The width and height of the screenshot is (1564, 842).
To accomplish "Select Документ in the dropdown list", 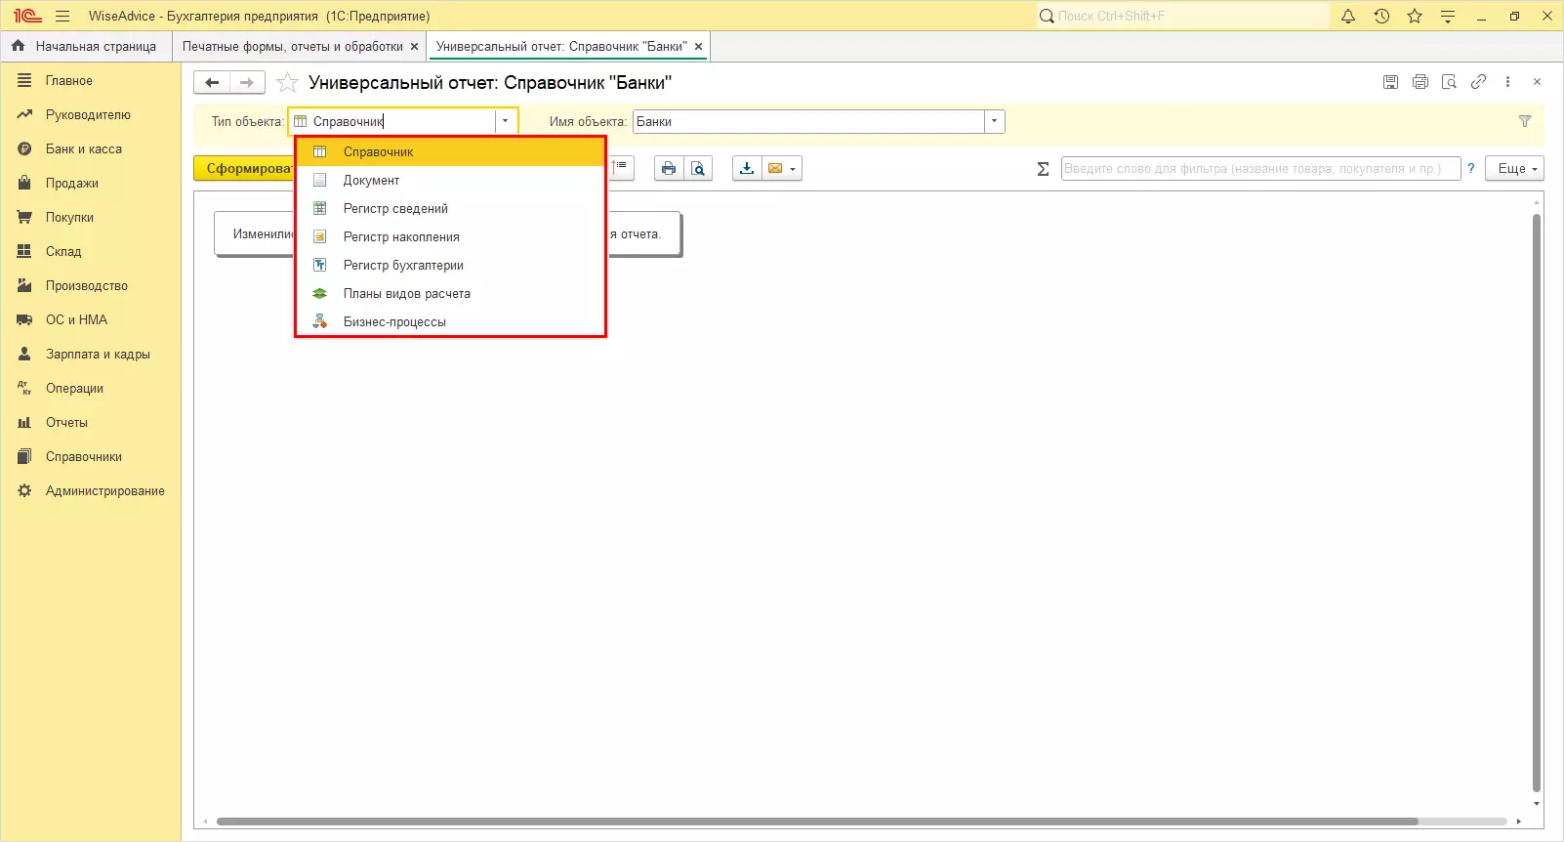I will coord(450,181).
